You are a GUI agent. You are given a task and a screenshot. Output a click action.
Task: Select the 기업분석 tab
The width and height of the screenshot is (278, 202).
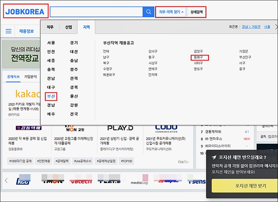pos(30,77)
